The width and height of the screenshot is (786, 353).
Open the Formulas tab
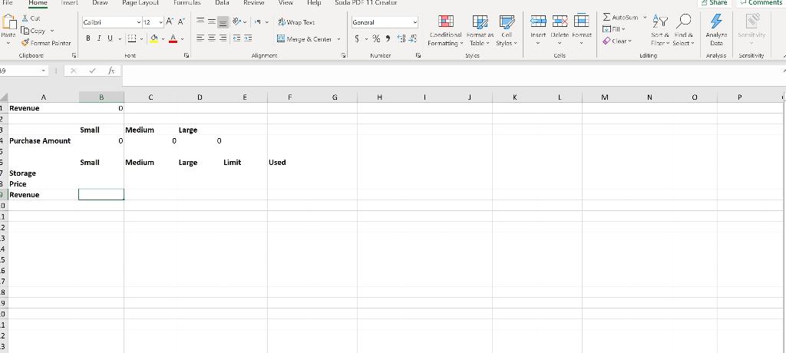(x=187, y=3)
